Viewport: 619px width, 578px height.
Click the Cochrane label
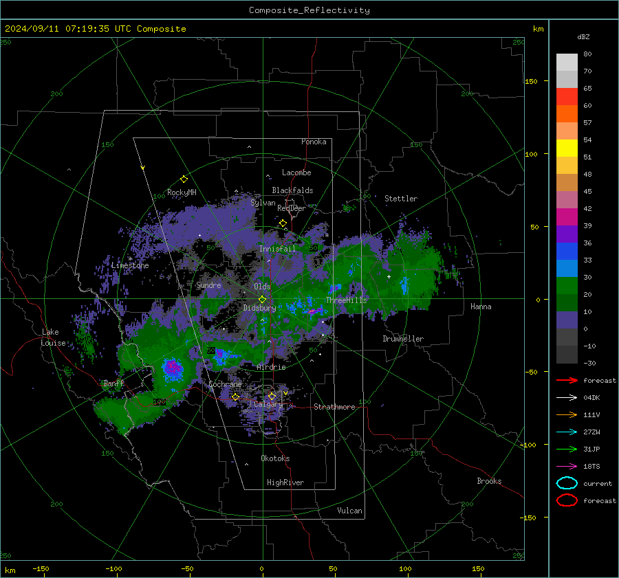click(x=225, y=384)
